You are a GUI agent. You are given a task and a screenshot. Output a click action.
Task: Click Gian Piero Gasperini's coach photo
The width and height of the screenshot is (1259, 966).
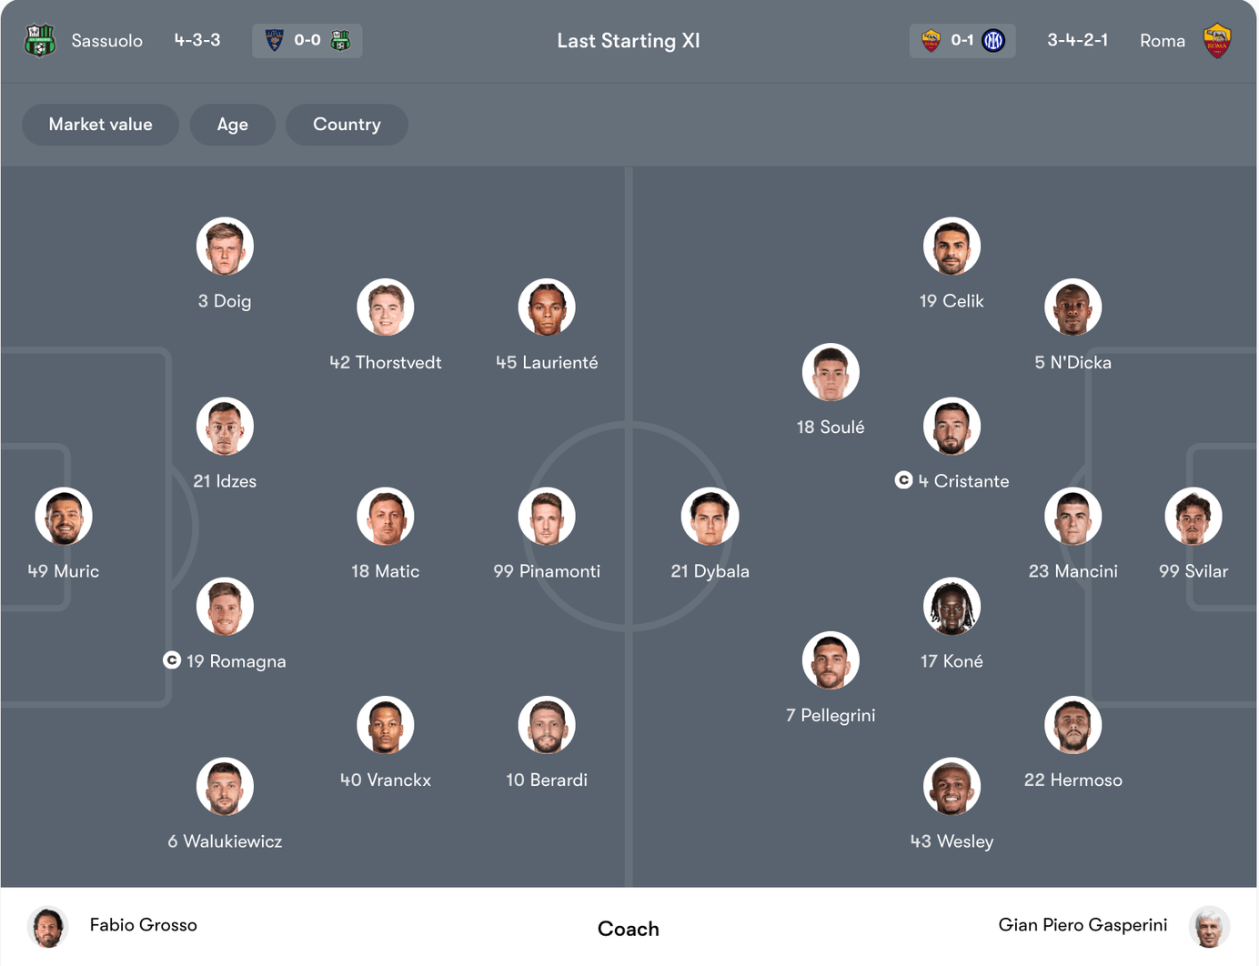[1209, 927]
